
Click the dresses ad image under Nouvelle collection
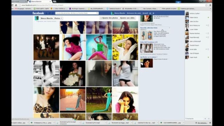click(x=147, y=35)
